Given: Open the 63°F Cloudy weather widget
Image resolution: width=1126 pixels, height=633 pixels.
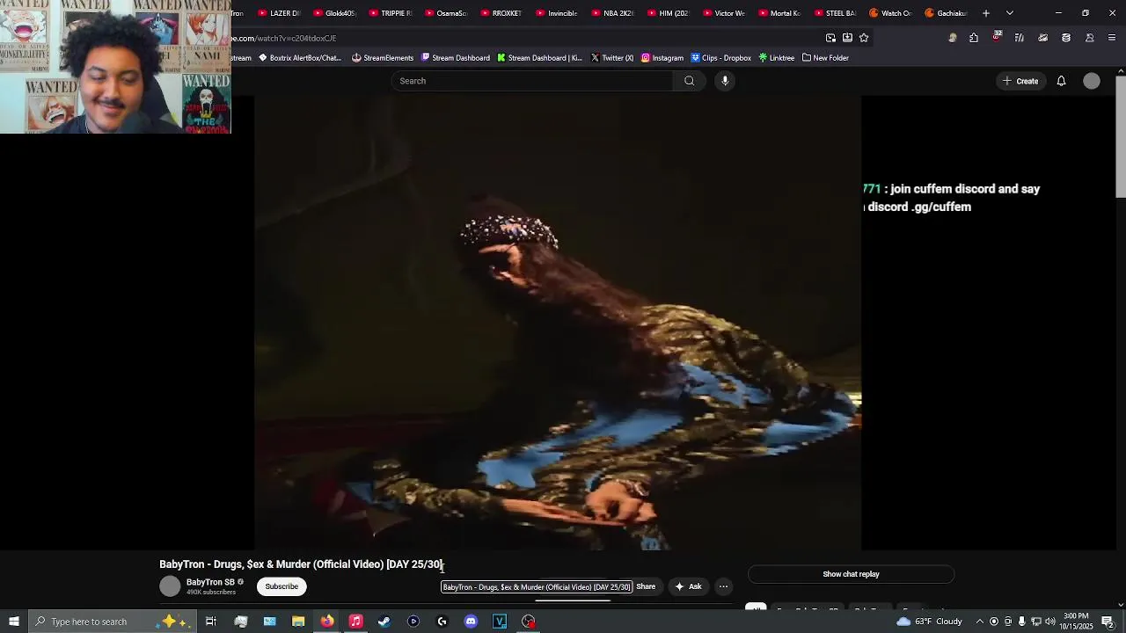Looking at the screenshot, I should coord(930,622).
